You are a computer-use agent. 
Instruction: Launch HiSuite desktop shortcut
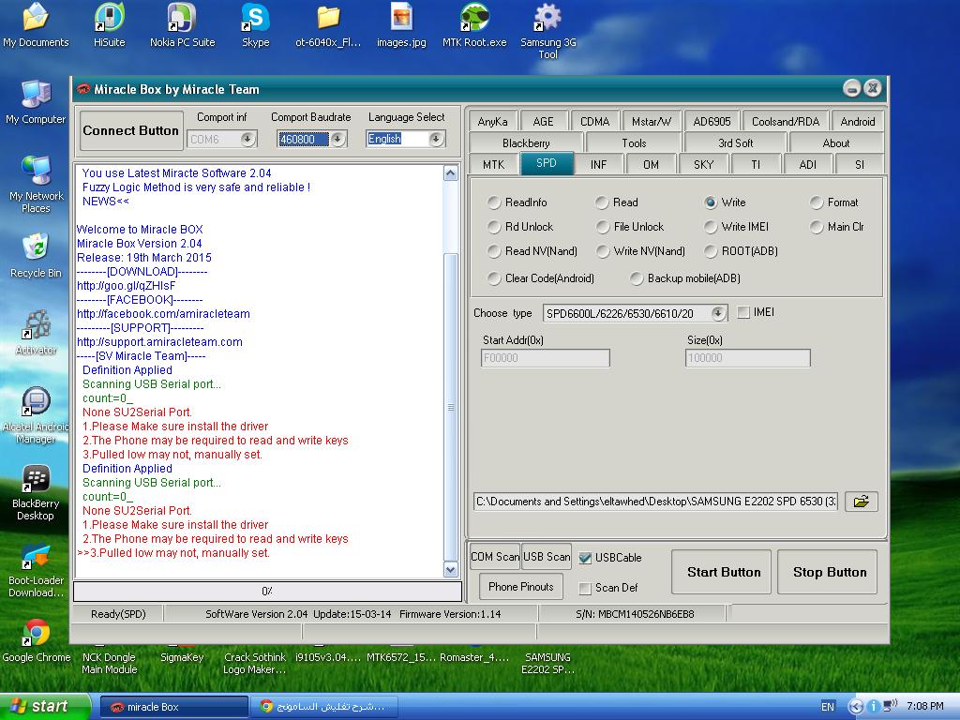109,25
